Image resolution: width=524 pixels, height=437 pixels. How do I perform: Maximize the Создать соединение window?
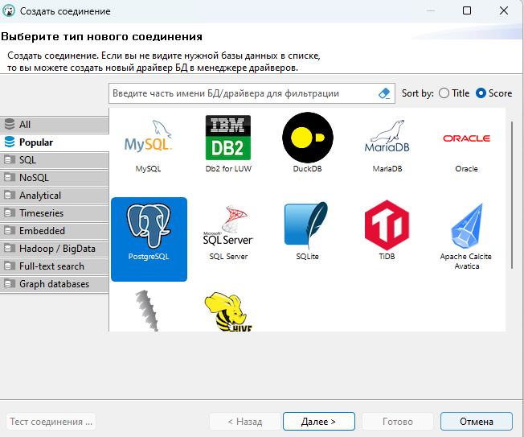[467, 10]
